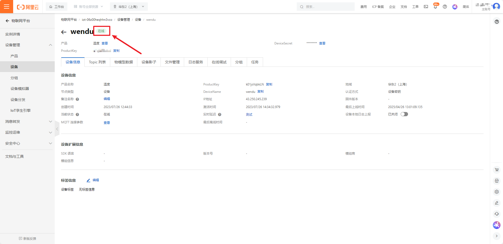Click 查看 next to MQTT 连接参数

107,122
